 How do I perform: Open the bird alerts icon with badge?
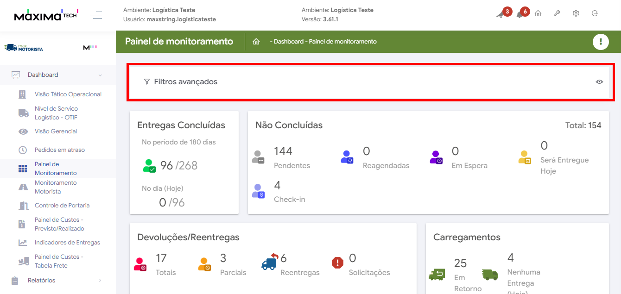click(x=501, y=14)
